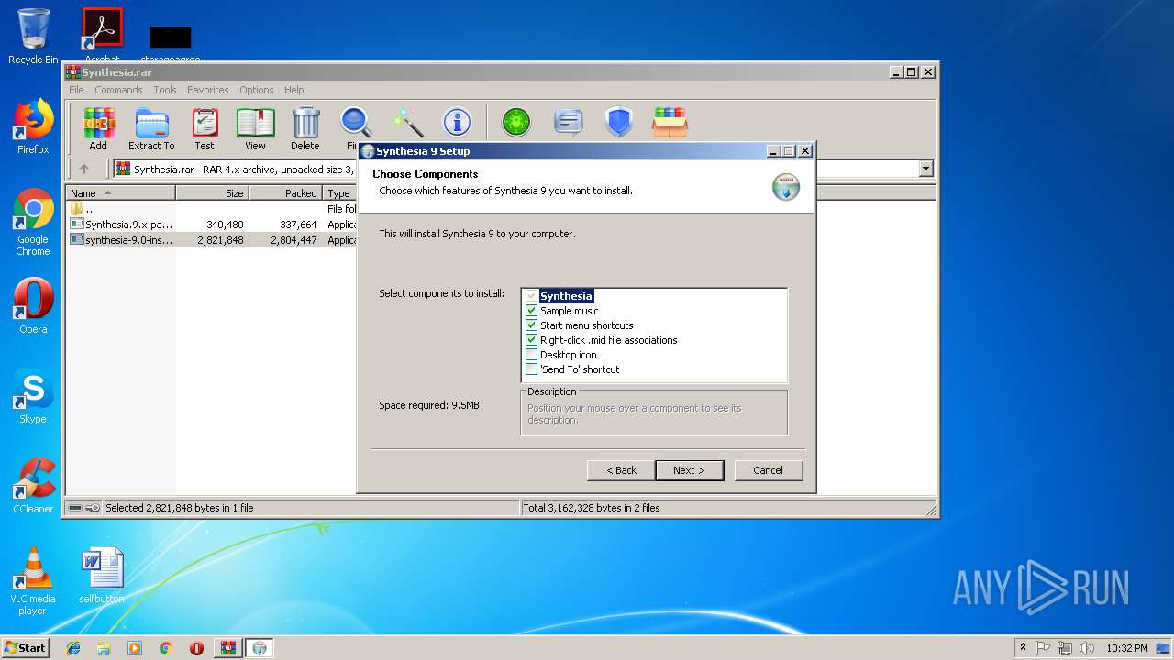1174x660 pixels.
Task: Click the Delete trash icon in WinRAR
Action: click(305, 128)
